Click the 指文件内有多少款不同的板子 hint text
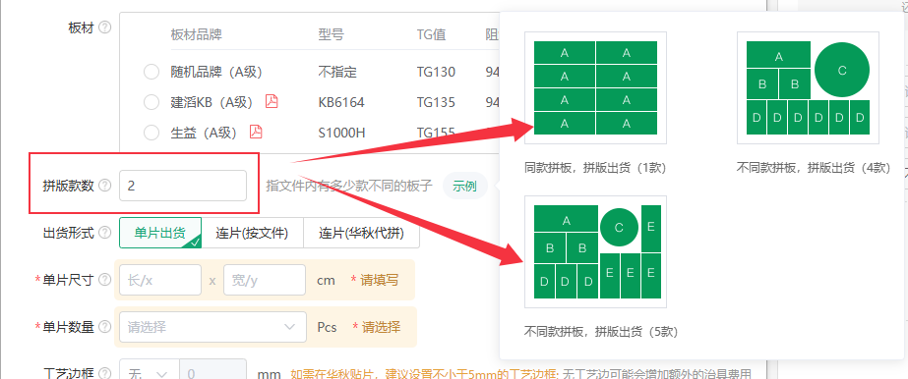Screen dimensions: 908x379 tap(349, 186)
